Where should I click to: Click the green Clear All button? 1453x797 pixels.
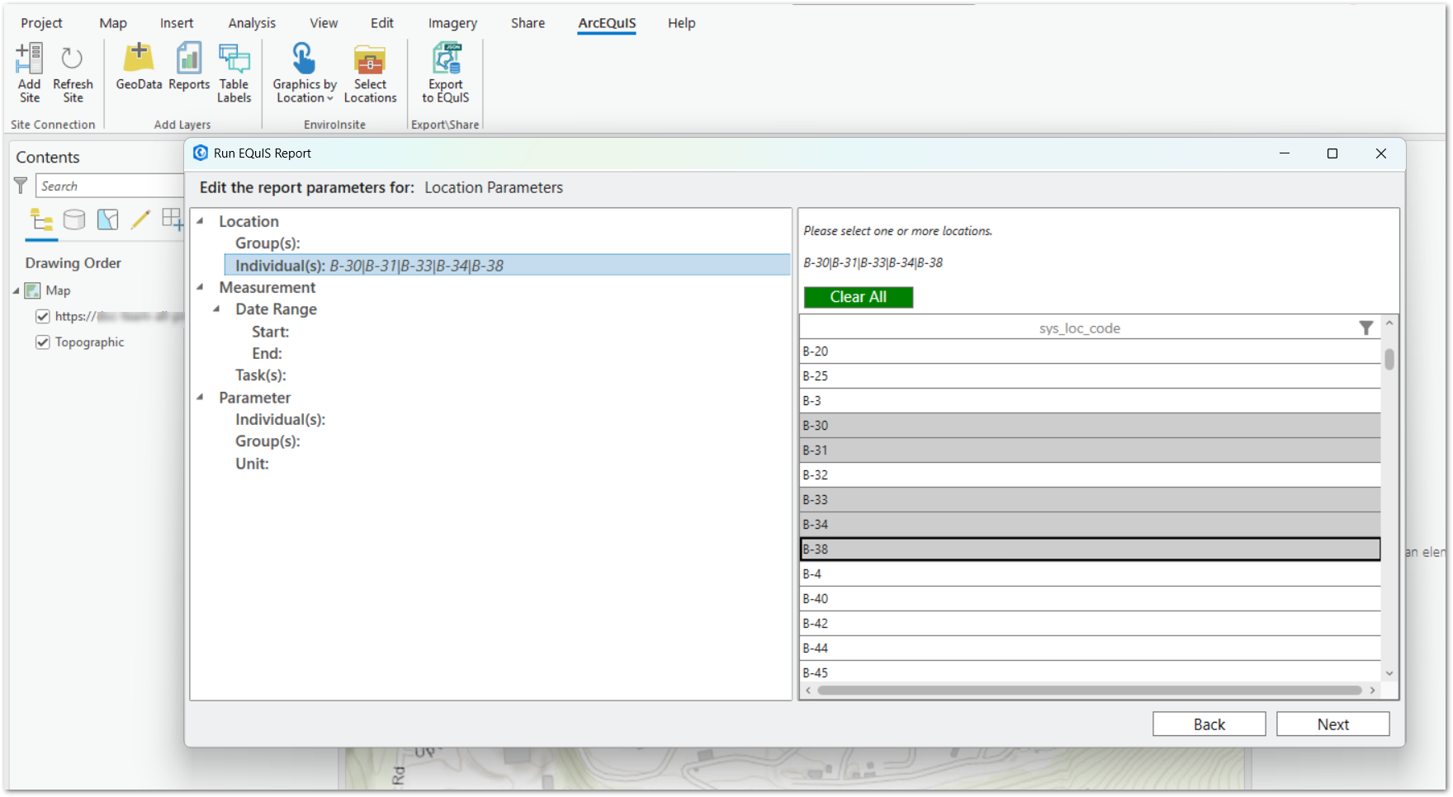click(x=859, y=297)
